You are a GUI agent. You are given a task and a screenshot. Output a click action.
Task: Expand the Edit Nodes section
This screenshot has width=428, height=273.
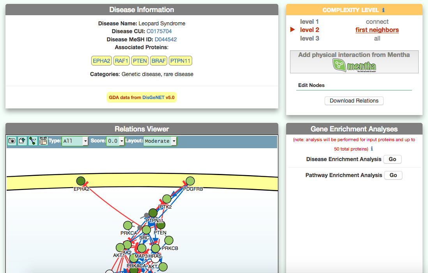pyautogui.click(x=311, y=85)
